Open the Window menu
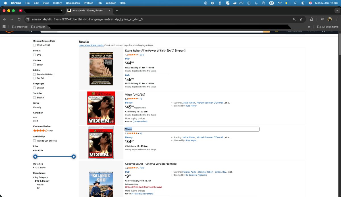 (x=111, y=3)
